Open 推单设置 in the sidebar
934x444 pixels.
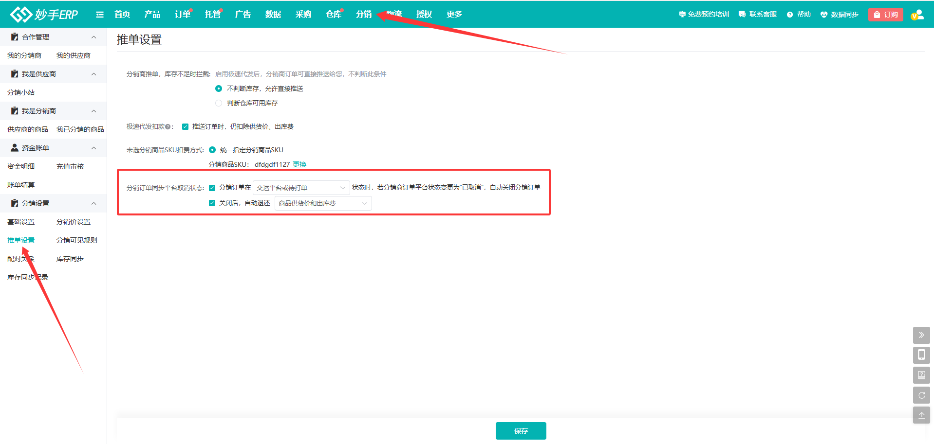click(21, 240)
